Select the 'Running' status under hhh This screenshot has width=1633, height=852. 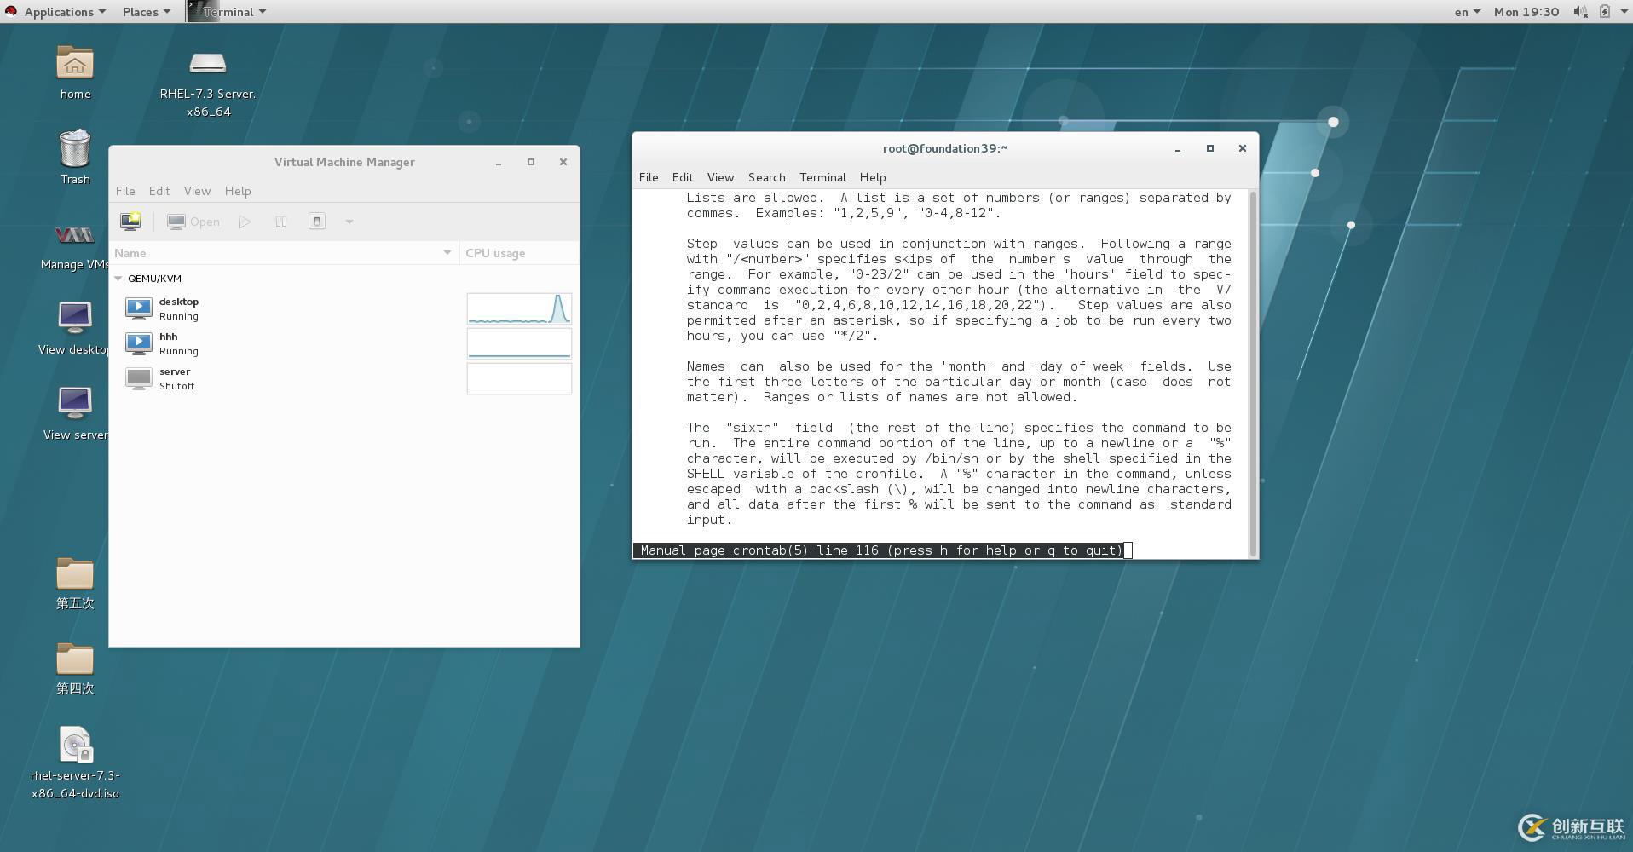(179, 351)
